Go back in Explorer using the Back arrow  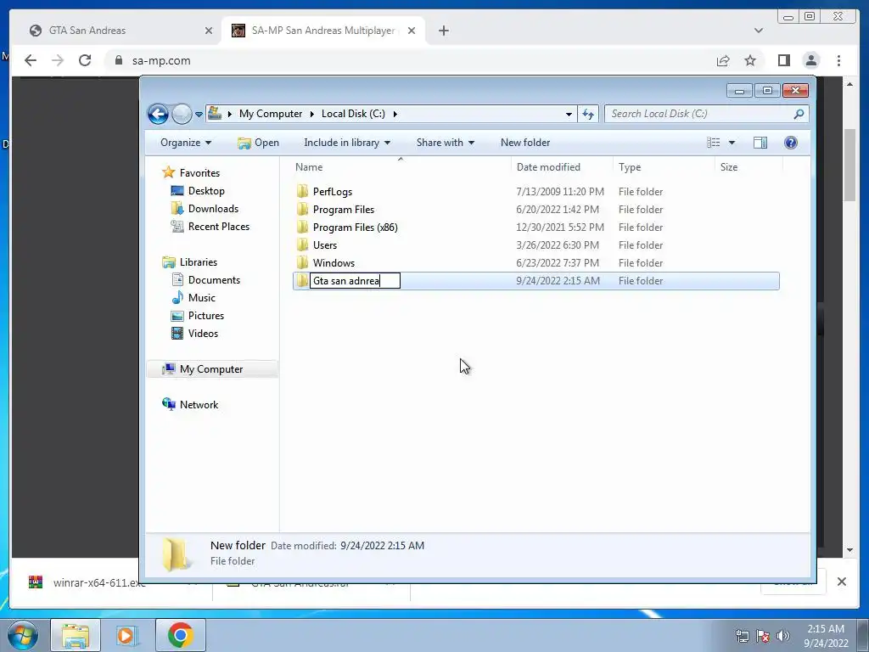click(x=158, y=115)
